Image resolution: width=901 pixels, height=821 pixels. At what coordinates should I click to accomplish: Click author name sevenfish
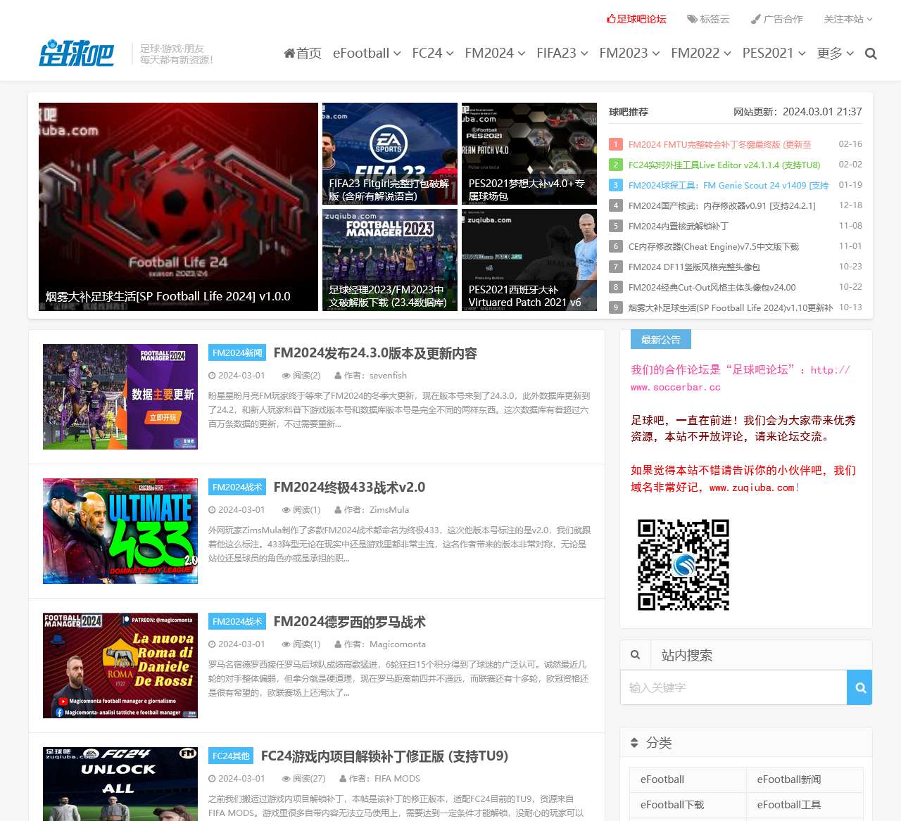[388, 376]
